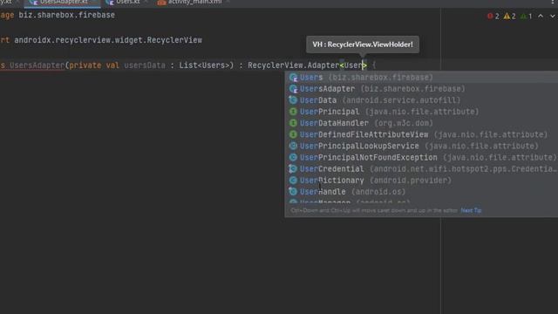
Task: Pick UserDefinedFileAttributeView completion item
Action: (x=421, y=134)
